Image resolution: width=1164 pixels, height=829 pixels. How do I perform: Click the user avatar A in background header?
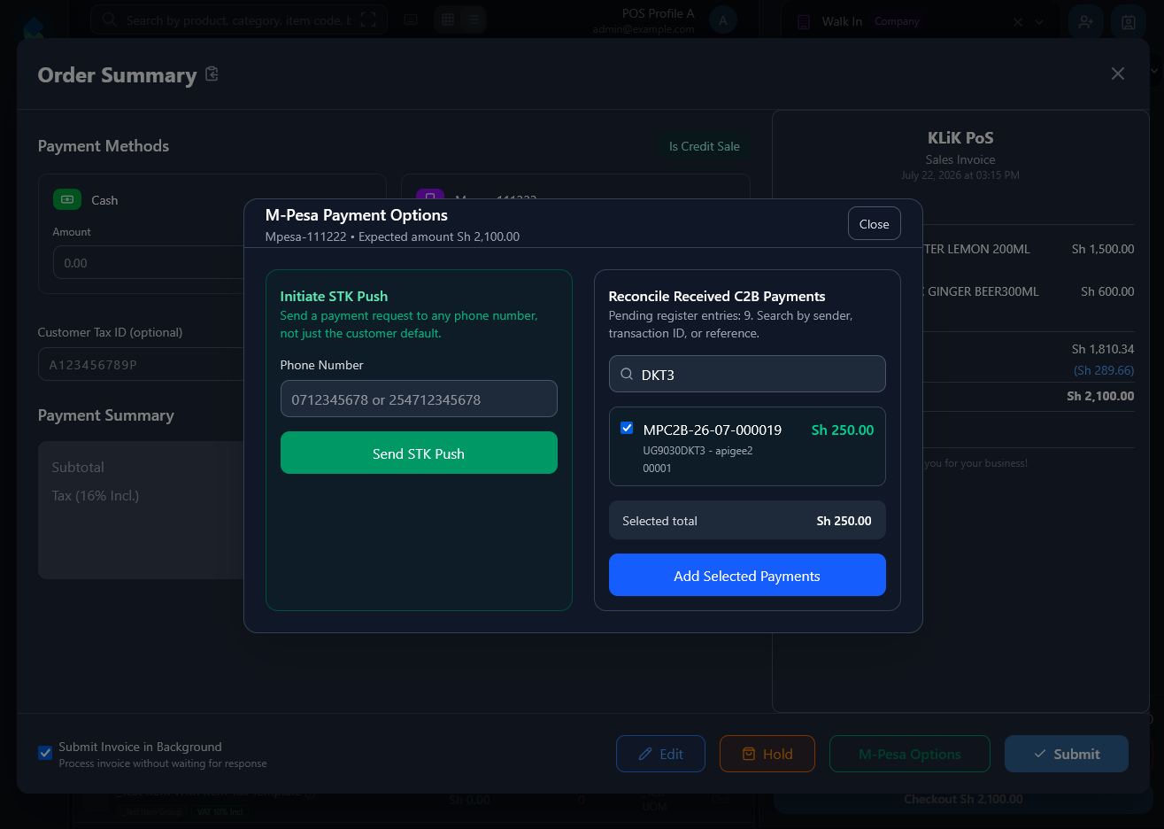[x=723, y=19]
